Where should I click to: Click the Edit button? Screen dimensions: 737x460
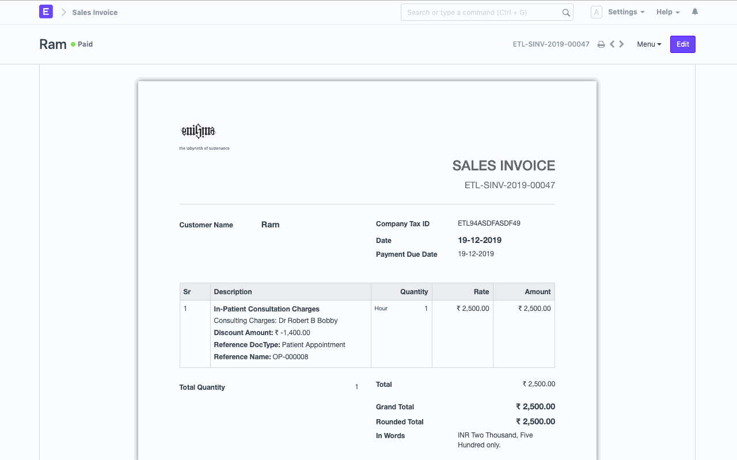[x=683, y=44]
